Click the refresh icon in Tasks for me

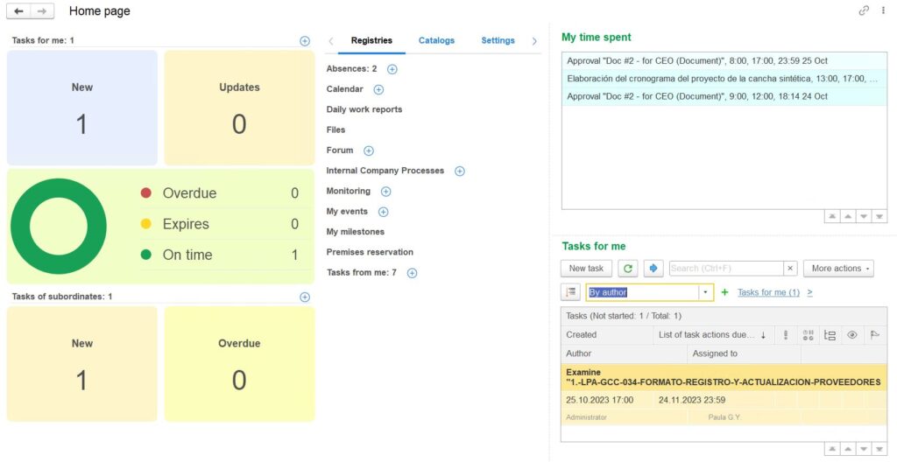coord(627,269)
